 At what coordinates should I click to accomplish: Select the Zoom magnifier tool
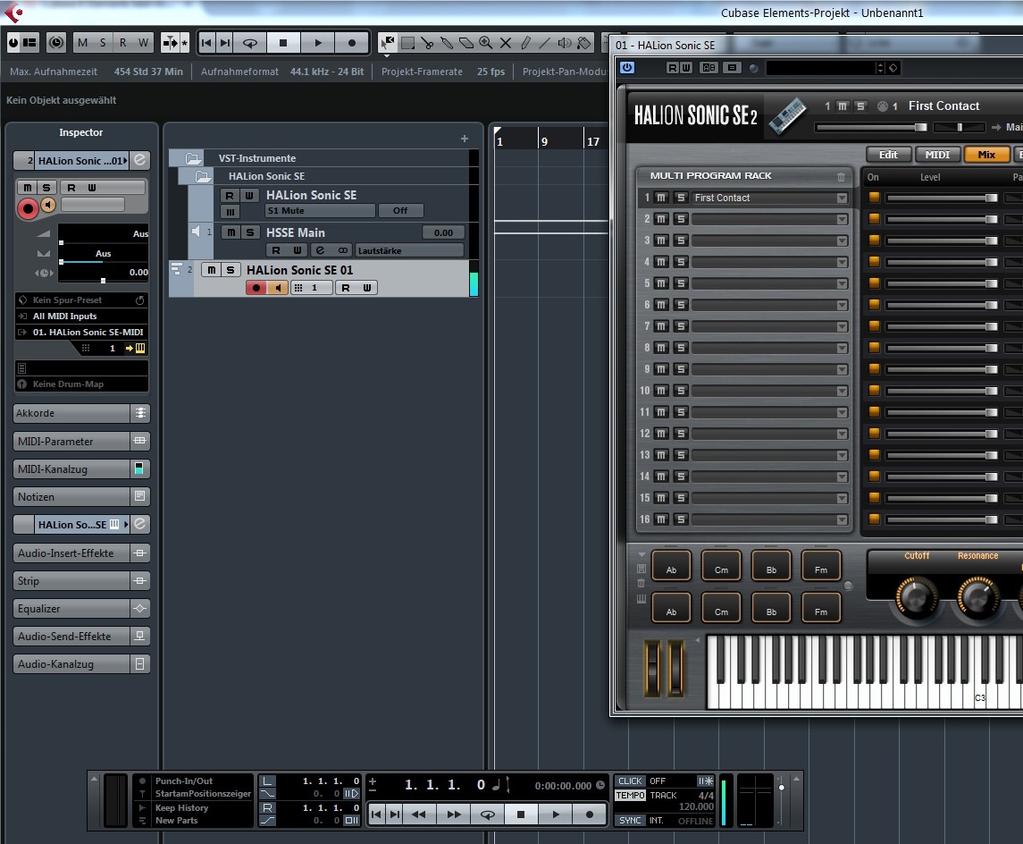486,43
